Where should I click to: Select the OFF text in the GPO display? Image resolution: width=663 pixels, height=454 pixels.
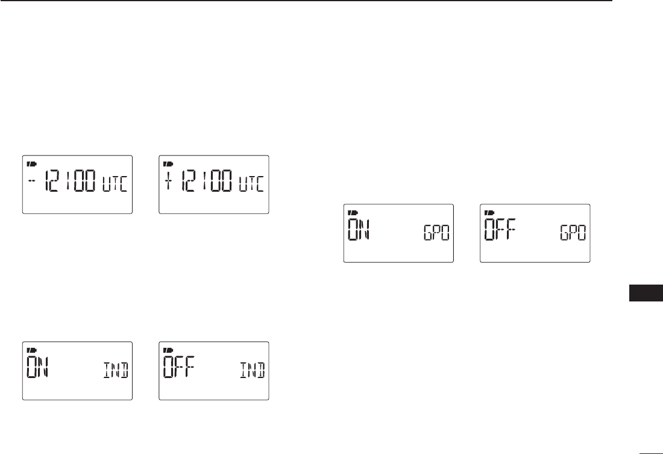pos(500,230)
